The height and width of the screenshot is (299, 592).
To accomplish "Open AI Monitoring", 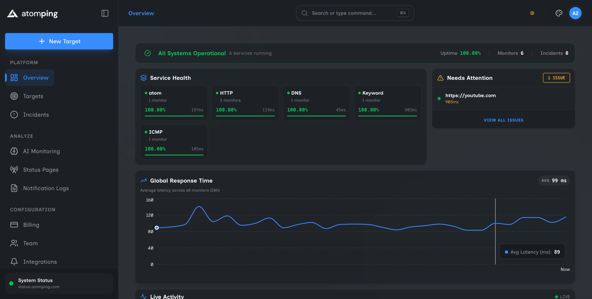I will [x=42, y=151].
